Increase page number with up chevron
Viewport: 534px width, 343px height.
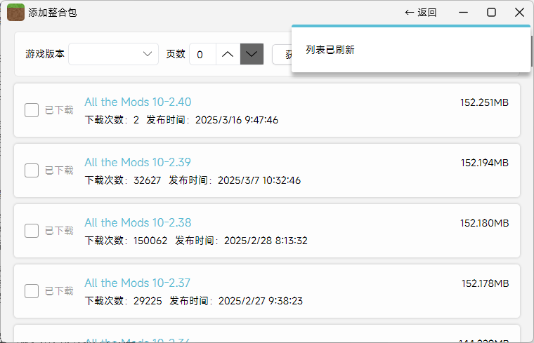click(228, 54)
